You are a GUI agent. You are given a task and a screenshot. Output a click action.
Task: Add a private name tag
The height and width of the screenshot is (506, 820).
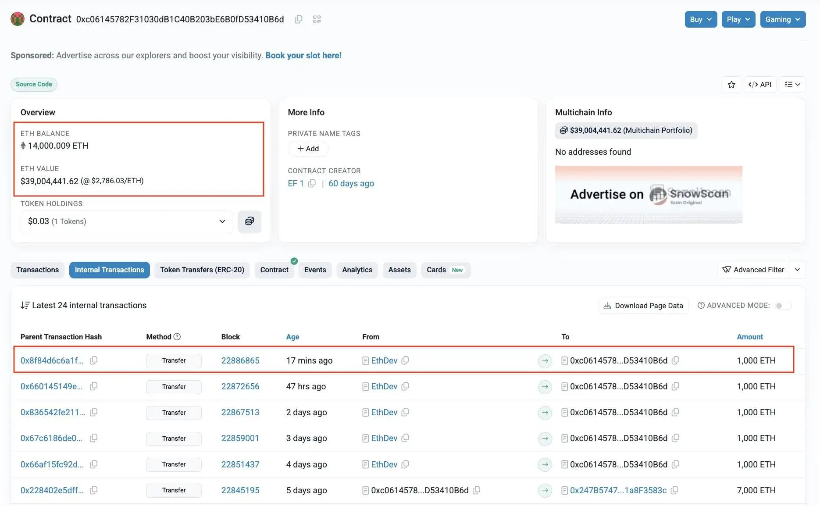[308, 149]
